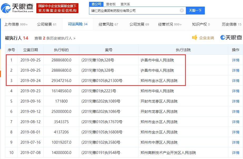The image size is (243, 159).
Task: Click court 郑州高新技术产业开发区人民法院
Action: [x=168, y=153]
